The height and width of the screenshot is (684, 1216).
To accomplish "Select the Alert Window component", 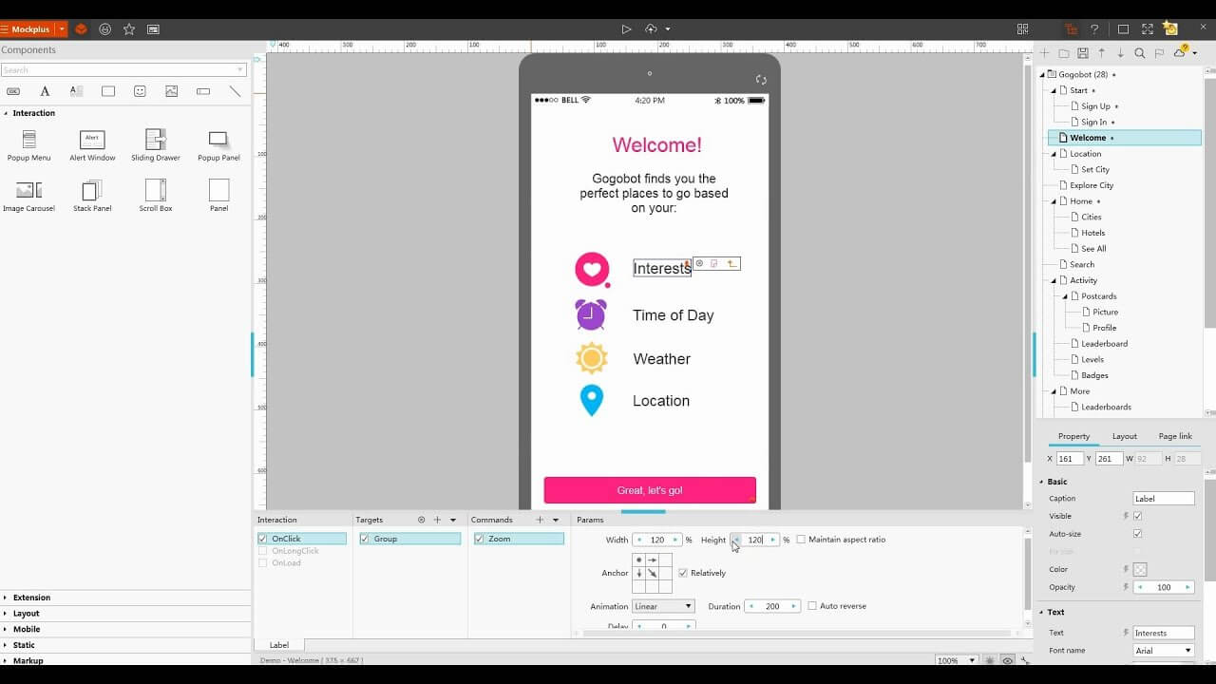I will [x=92, y=145].
